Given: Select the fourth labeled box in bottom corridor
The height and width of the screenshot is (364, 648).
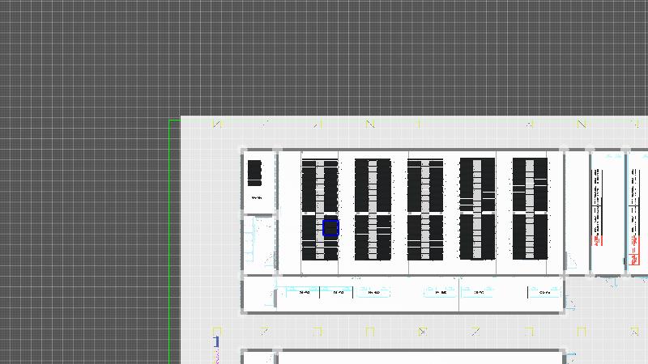Looking at the screenshot, I should coord(441,292).
